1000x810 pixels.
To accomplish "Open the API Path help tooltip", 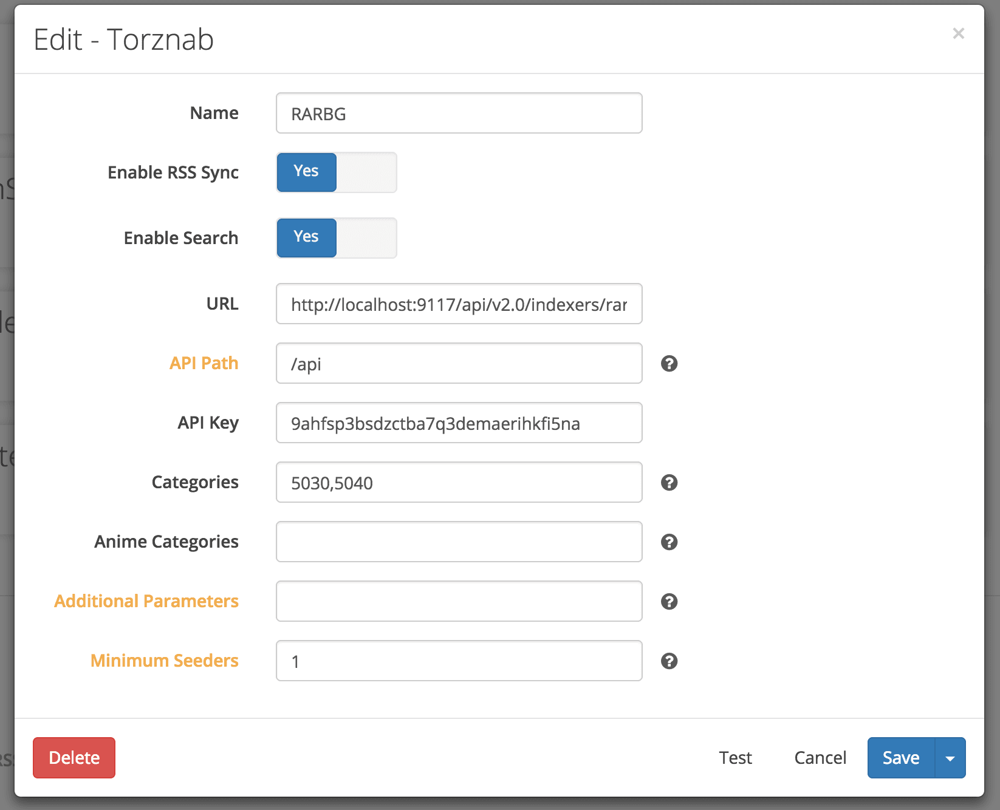I will (x=669, y=363).
